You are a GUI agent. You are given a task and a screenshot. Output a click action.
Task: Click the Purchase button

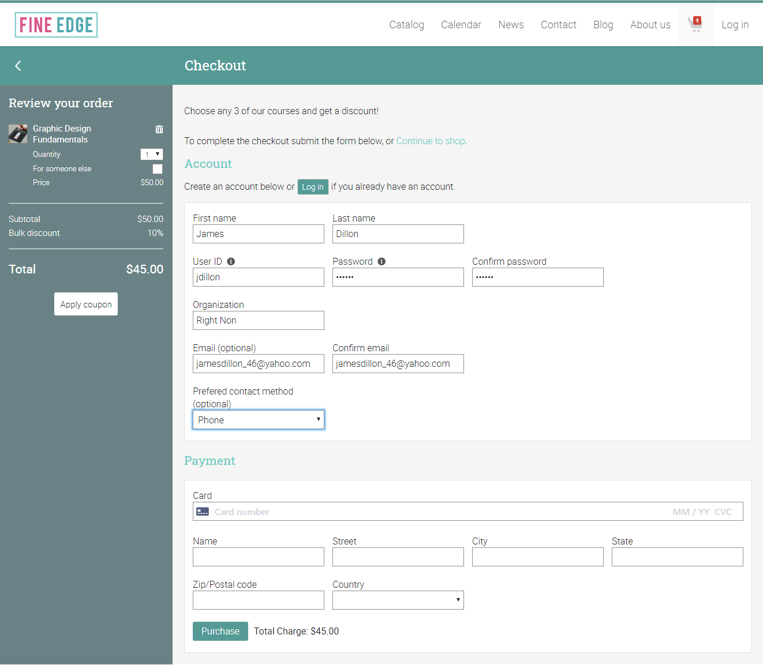click(220, 631)
